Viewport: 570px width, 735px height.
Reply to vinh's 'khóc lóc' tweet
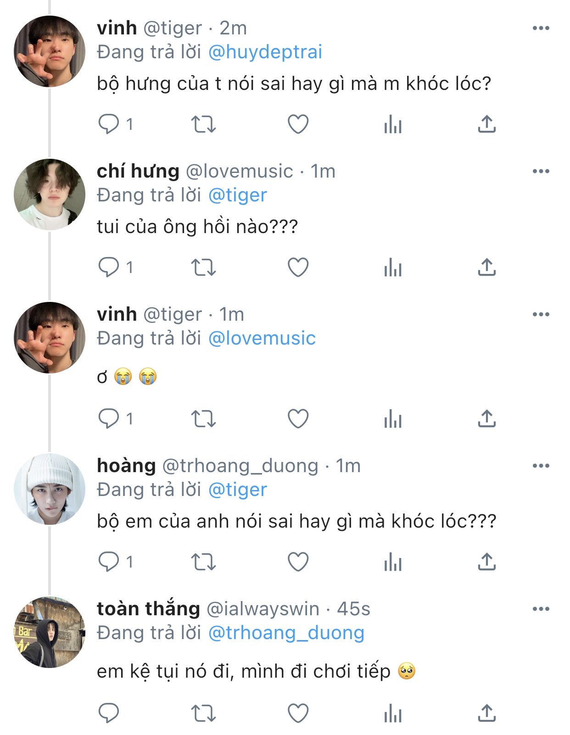click(x=109, y=124)
